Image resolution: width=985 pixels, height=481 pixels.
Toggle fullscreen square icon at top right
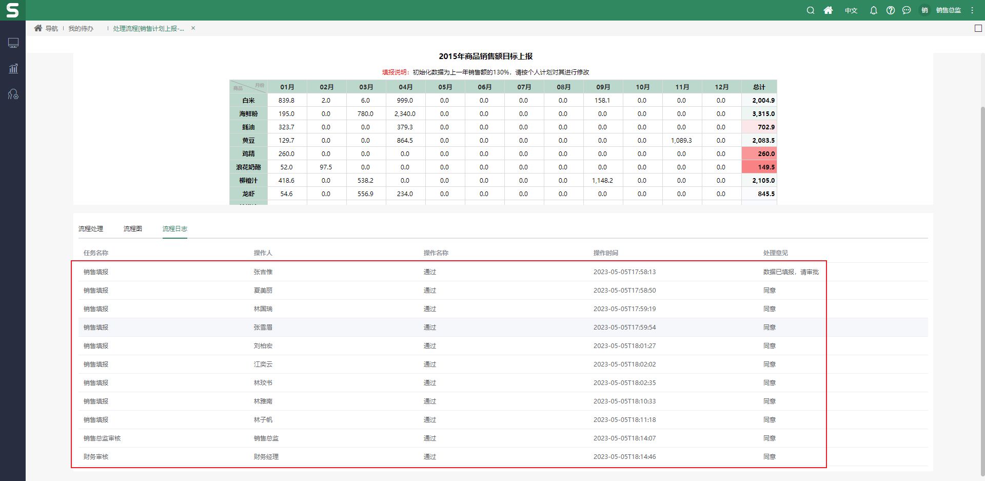[x=978, y=28]
